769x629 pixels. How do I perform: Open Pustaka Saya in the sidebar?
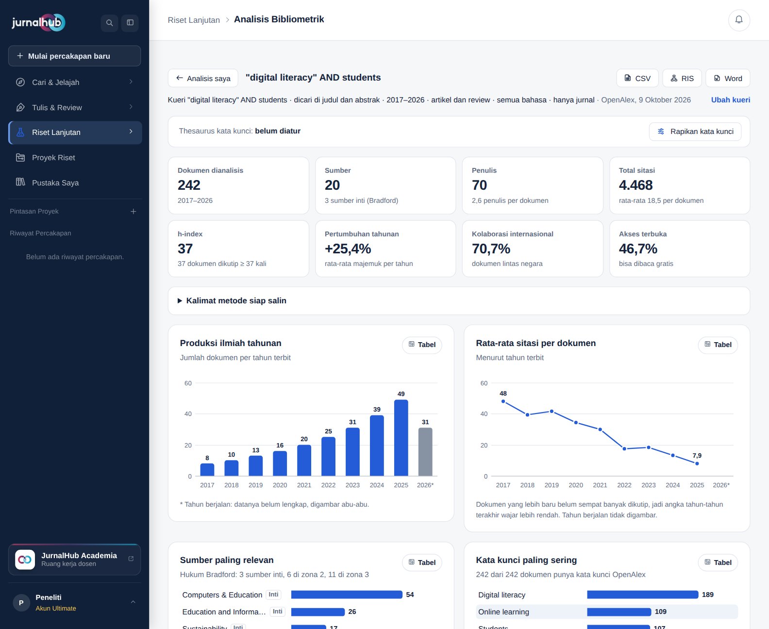(x=75, y=182)
